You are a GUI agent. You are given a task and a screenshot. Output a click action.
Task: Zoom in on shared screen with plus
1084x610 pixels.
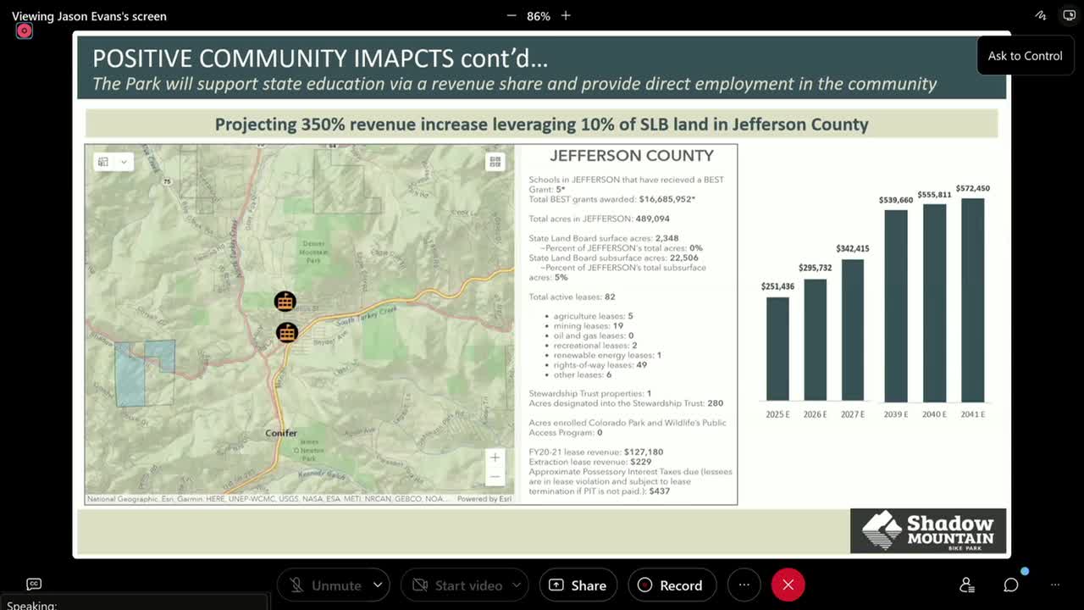[566, 16]
